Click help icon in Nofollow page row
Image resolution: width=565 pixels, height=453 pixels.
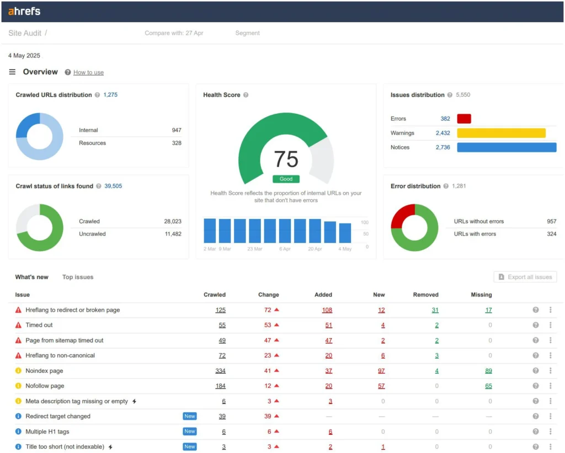[536, 386]
